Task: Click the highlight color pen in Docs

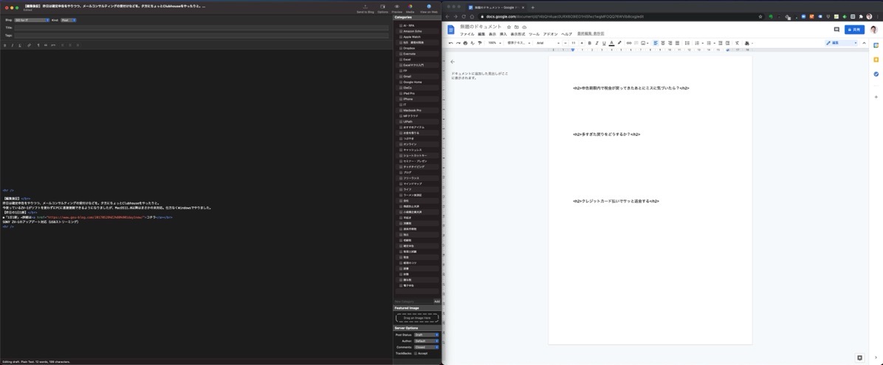Action: 619,43
